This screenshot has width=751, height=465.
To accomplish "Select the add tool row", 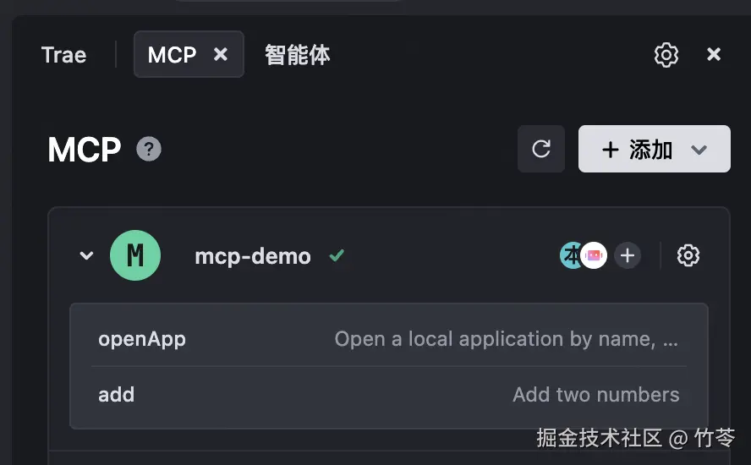I will (x=388, y=395).
